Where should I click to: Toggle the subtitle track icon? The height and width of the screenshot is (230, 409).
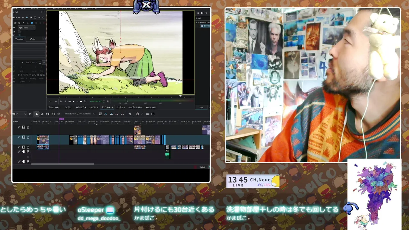pos(153,114)
